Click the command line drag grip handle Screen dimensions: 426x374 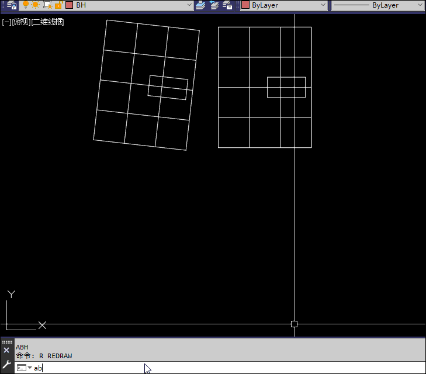[6, 342]
